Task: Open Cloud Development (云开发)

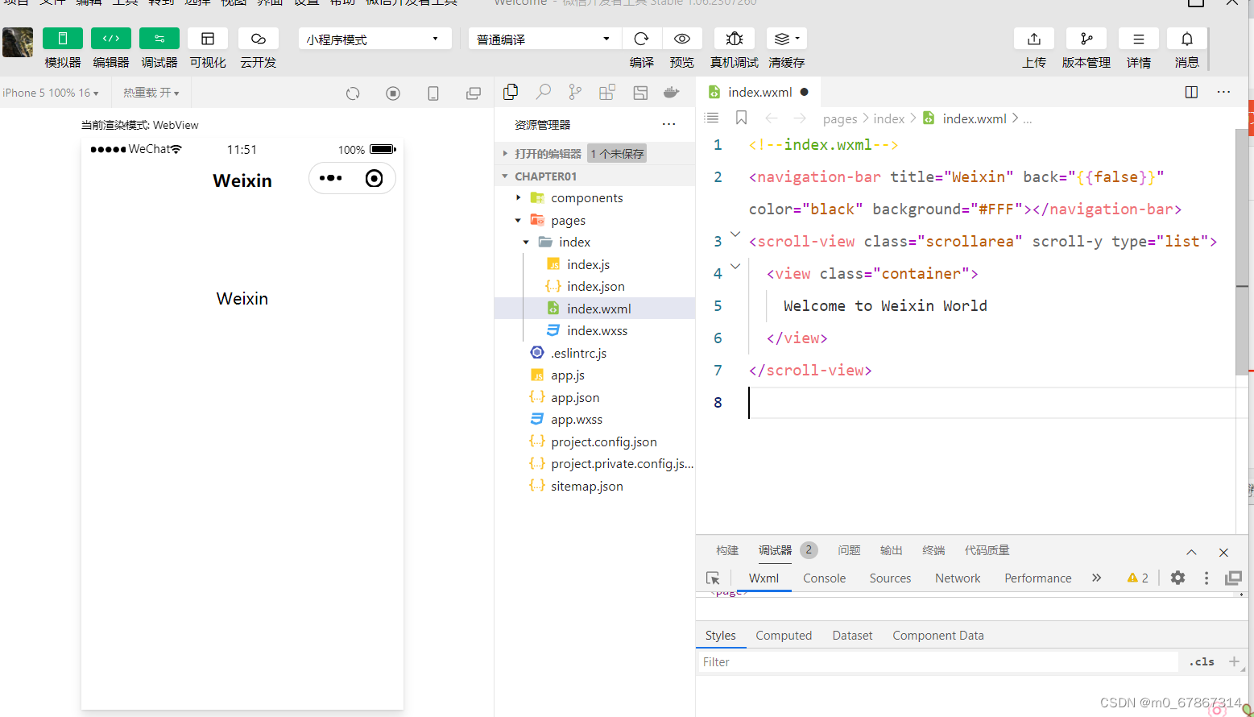Action: [258, 39]
